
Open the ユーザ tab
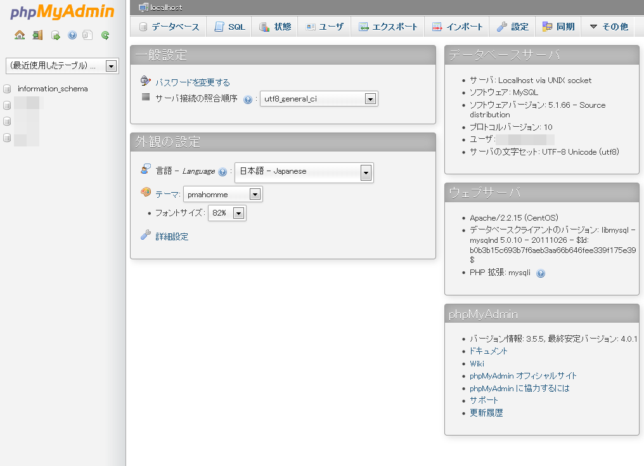click(325, 27)
